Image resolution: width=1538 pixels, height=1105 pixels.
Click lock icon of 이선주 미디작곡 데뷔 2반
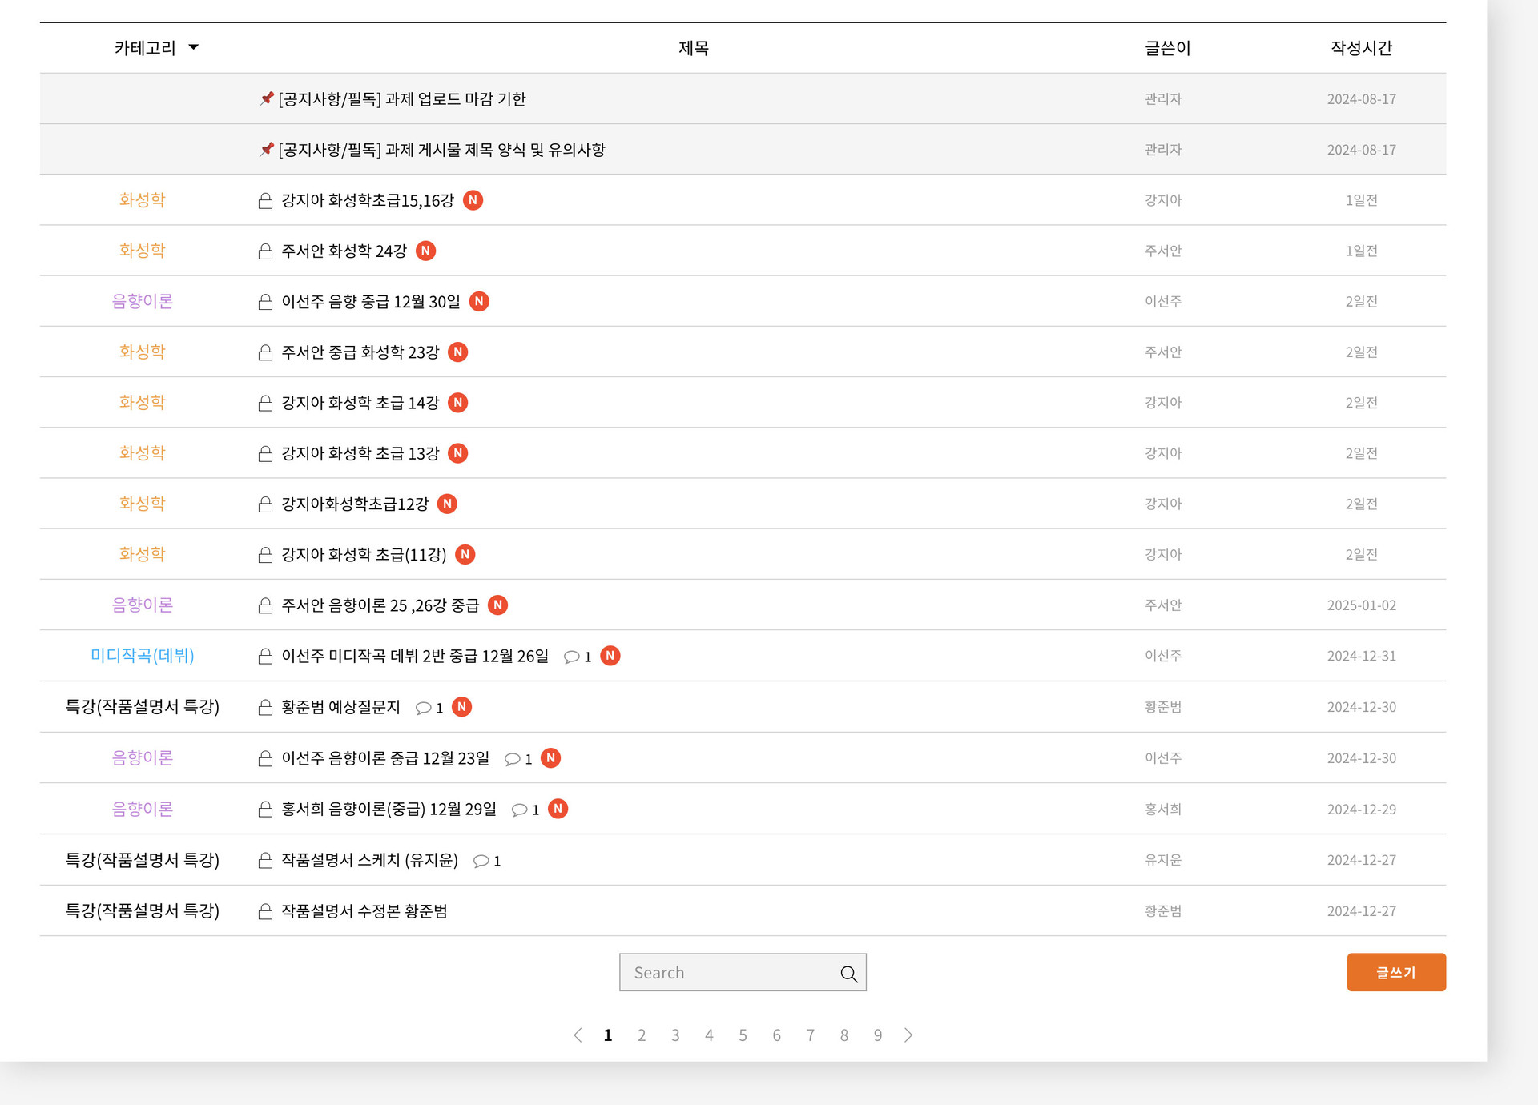click(265, 657)
